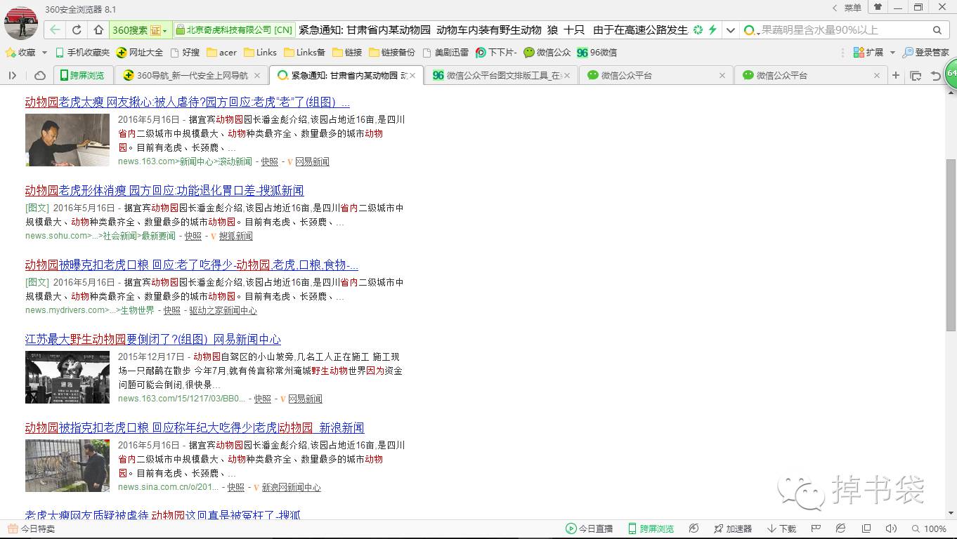Open 今日直播 in the status bar
This screenshot has height=539, width=957.
(590, 528)
